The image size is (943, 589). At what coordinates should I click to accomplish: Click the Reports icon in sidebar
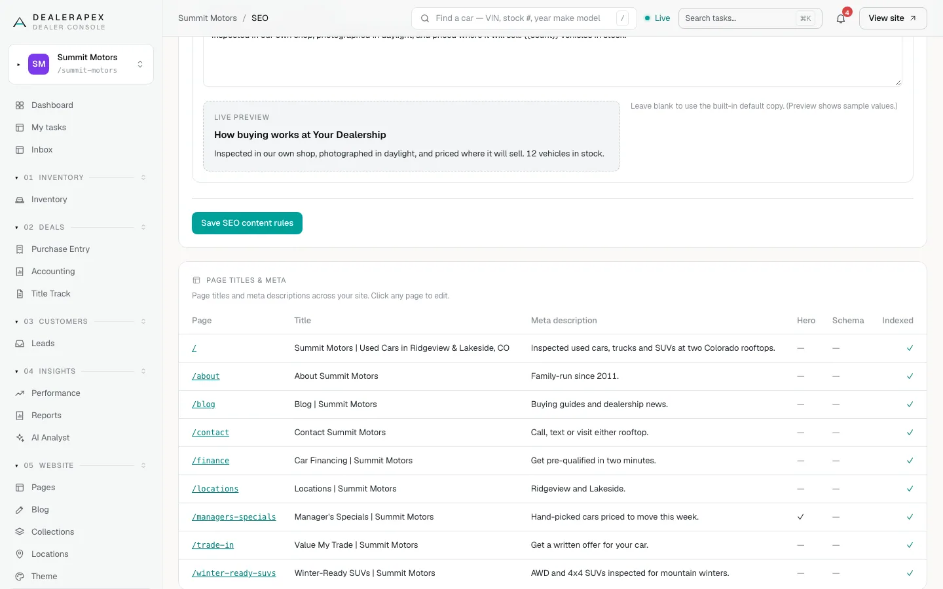(20, 416)
